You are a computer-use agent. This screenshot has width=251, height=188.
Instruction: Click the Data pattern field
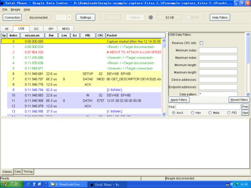(x=218, y=94)
